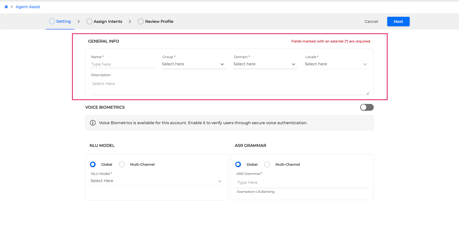
Task: Click the home icon in breadcrumb
Action: [x=6, y=7]
